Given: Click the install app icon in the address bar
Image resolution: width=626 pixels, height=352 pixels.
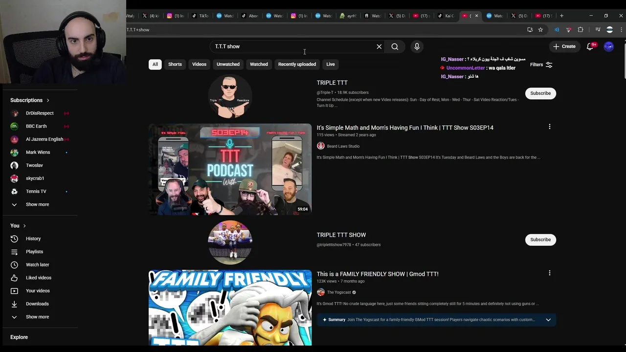Looking at the screenshot, I should point(530,30).
